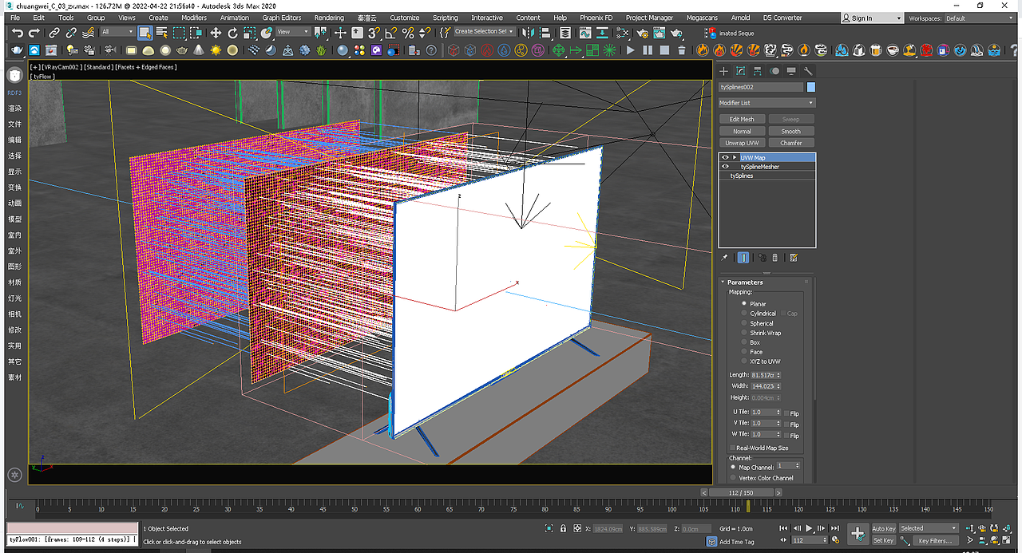Open the Hierarchy panel icon
1022x553 pixels.
pyautogui.click(x=758, y=71)
